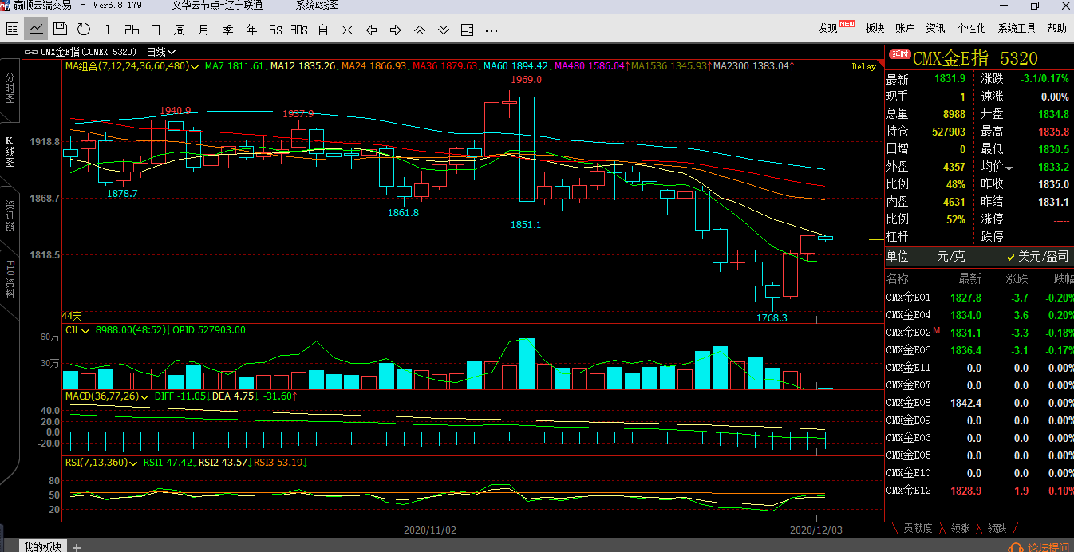
Task: Click the double up chevron icon
Action: point(419,30)
